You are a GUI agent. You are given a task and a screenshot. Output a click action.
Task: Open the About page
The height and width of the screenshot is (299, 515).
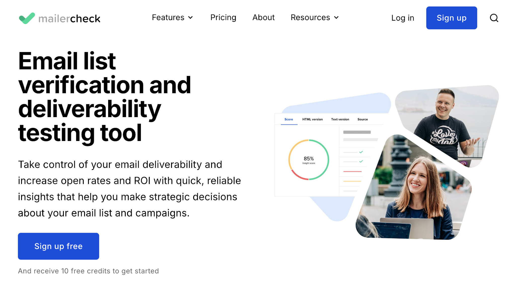pos(264,17)
